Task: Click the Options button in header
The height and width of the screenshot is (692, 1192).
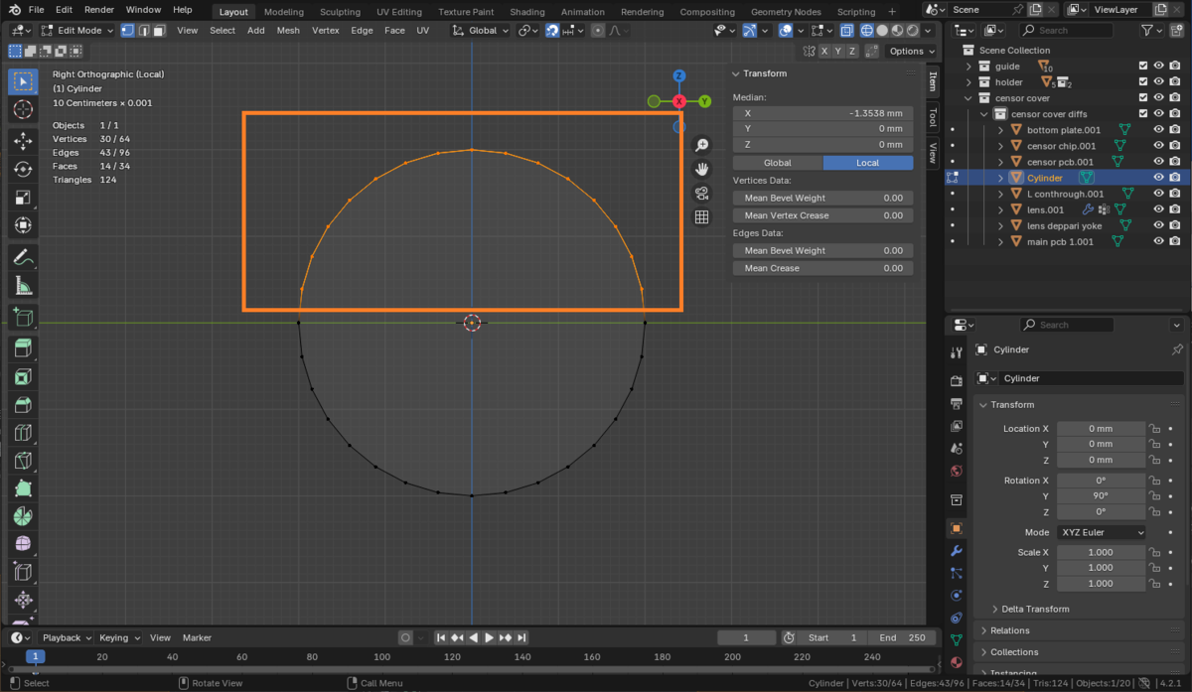Action: pyautogui.click(x=910, y=51)
